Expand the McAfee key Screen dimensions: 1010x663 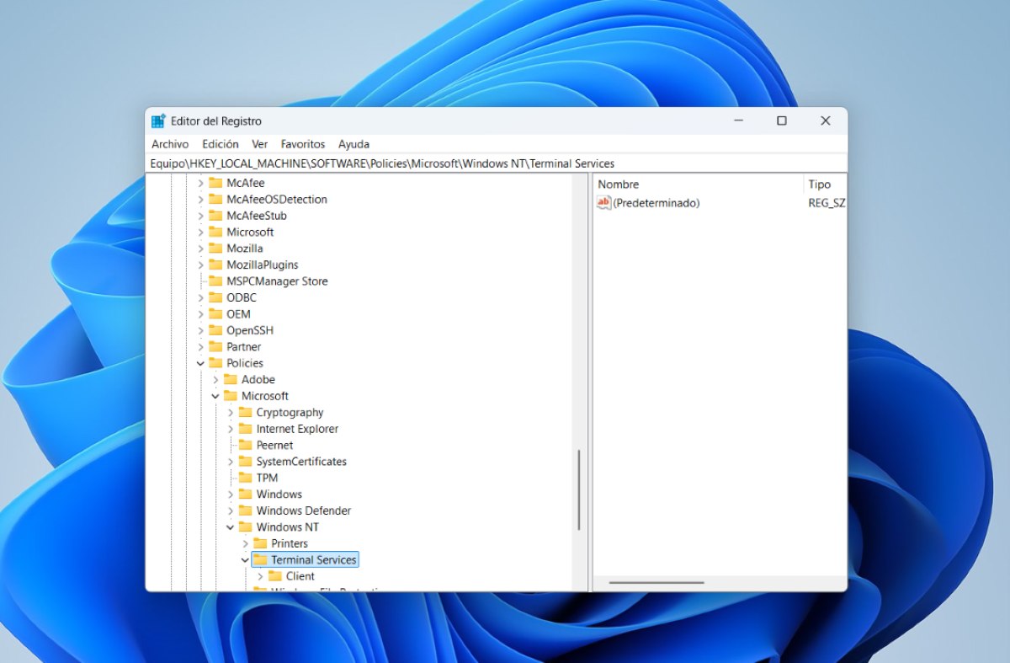(x=200, y=183)
